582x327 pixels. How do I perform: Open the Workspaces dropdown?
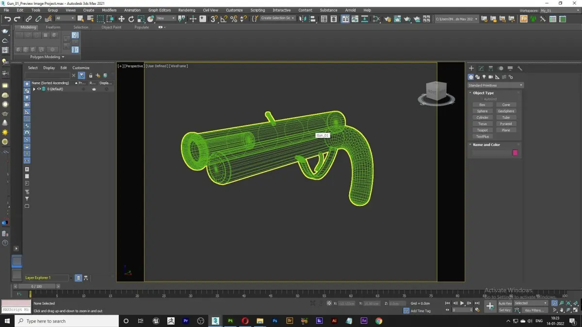559,10
